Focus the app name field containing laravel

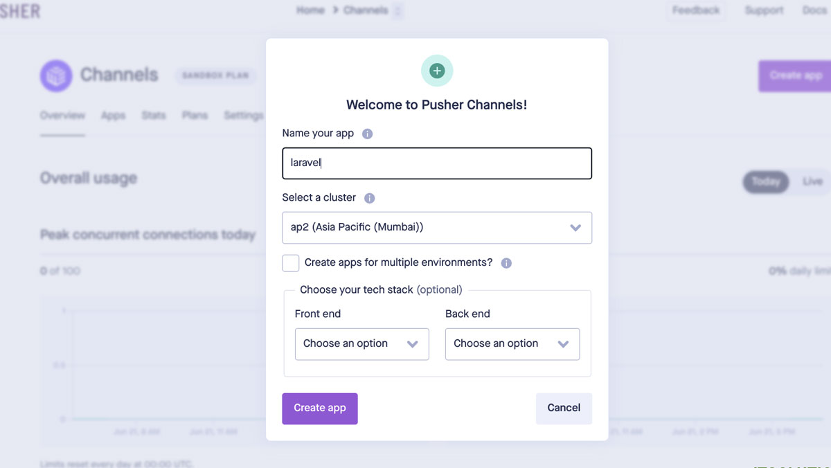[x=437, y=163]
